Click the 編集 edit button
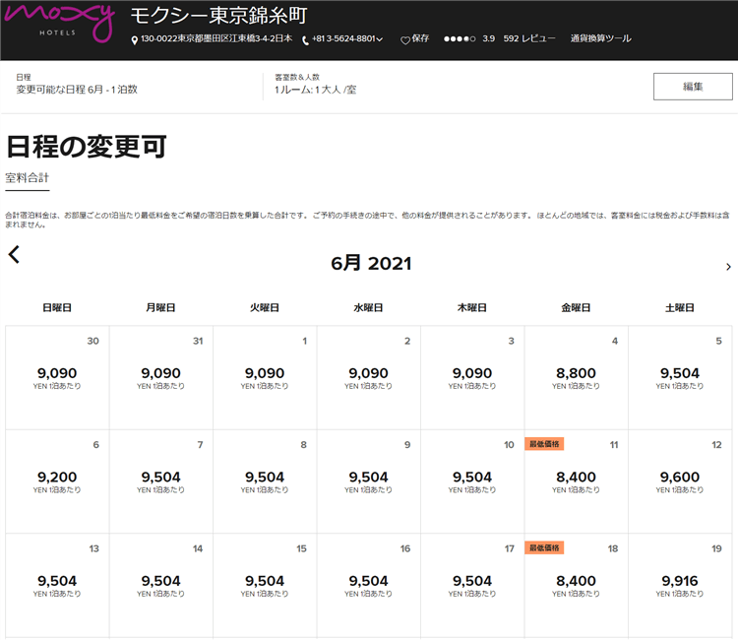This screenshot has width=738, height=640. point(692,87)
